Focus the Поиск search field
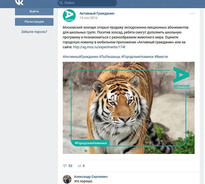 coord(87,3)
